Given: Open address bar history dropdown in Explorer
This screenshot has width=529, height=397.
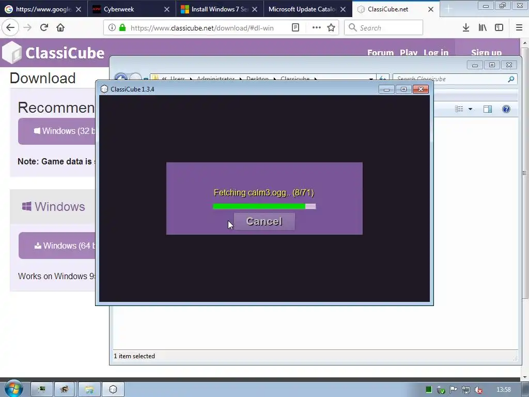Looking at the screenshot, I should click(371, 79).
